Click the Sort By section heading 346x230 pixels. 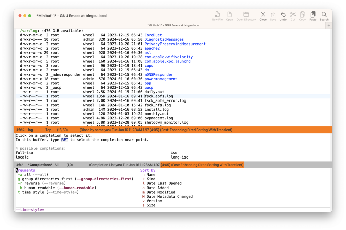(148, 170)
